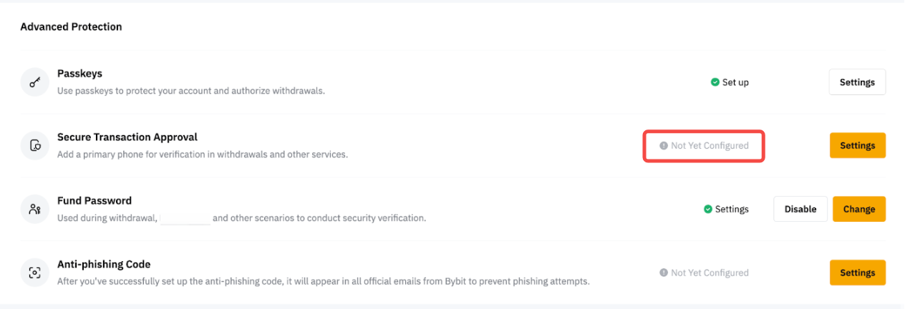
Task: Disable the Fund Password
Action: 800,210
